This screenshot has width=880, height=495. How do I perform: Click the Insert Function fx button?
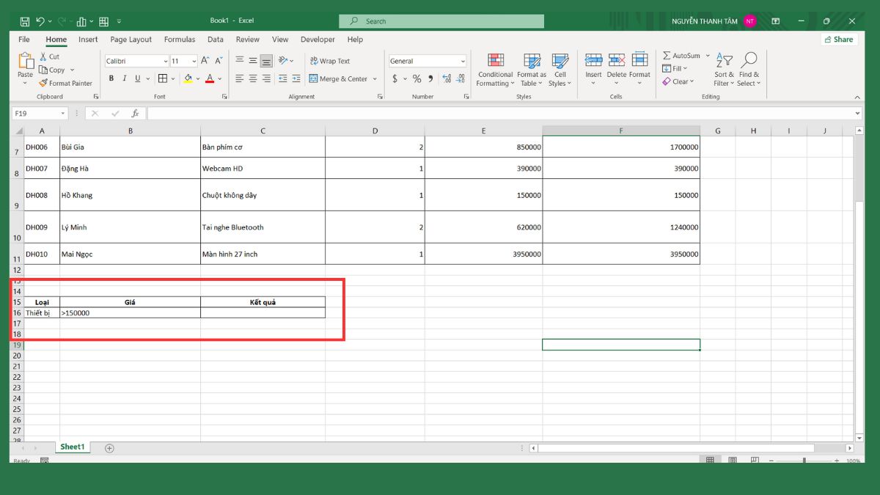tap(136, 113)
